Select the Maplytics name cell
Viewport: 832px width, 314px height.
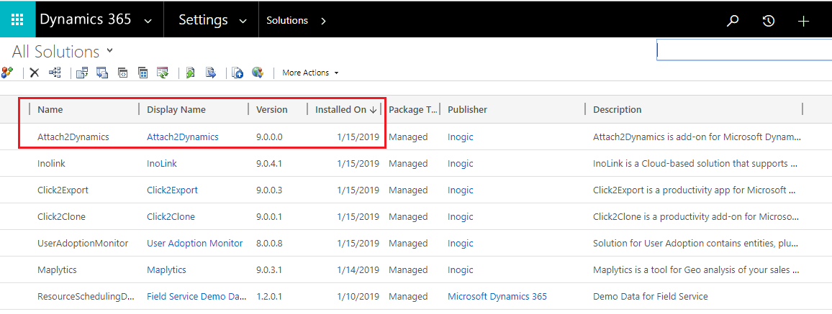[57, 269]
